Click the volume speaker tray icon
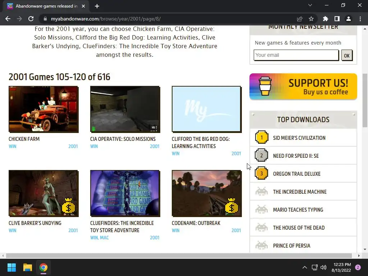This screenshot has height=276, width=368. point(323,267)
